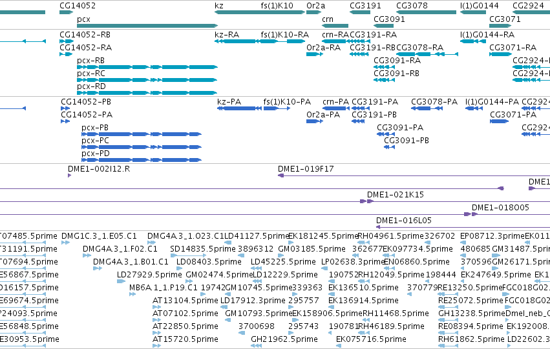
Task: Click the CG14052 gene label
Action: pyautogui.click(x=78, y=6)
